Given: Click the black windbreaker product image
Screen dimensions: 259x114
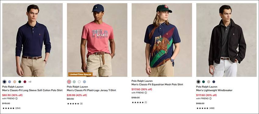Looking at the screenshot, I should pyautogui.click(x=226, y=40).
